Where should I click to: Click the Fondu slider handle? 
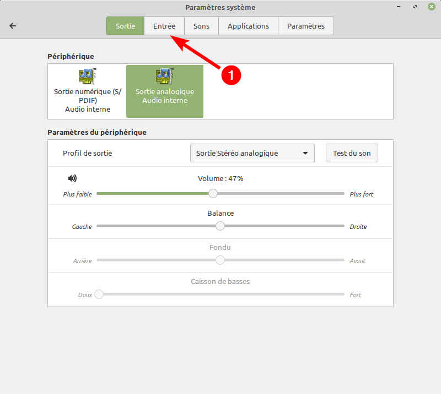tap(220, 260)
